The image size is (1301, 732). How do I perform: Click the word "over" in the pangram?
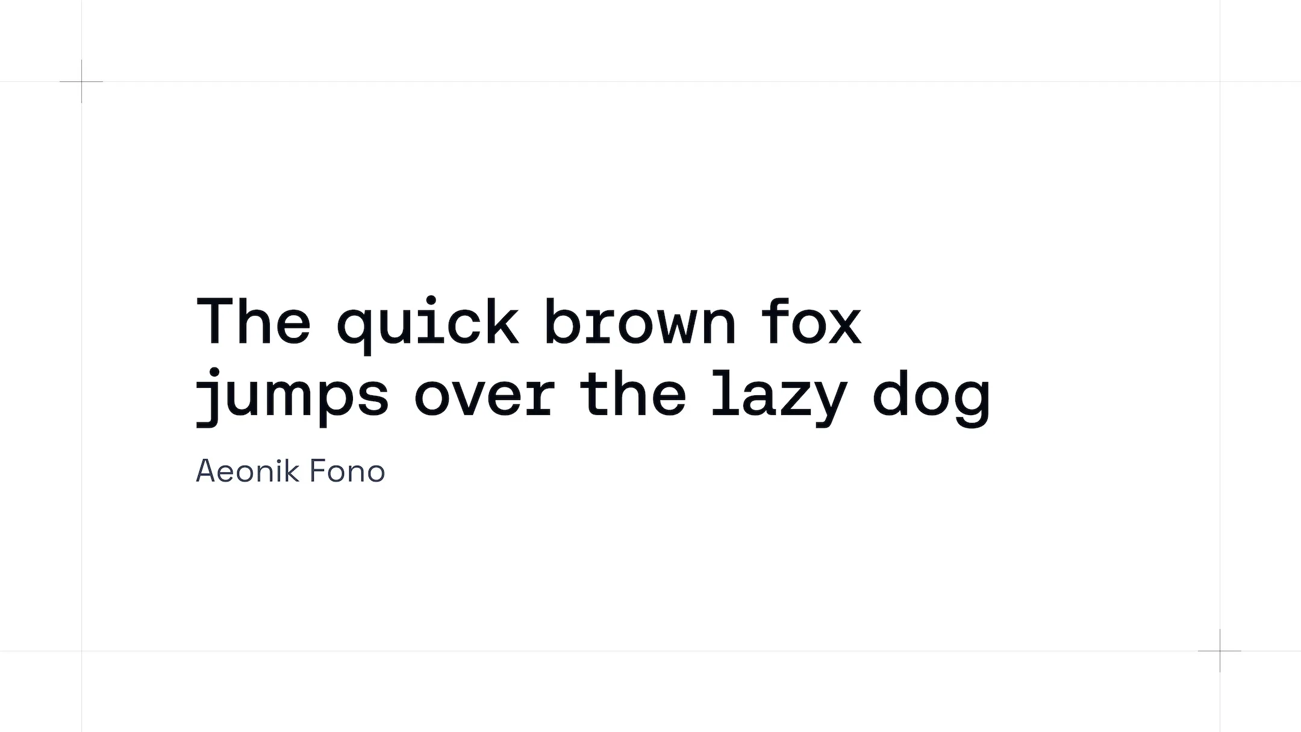484,396
